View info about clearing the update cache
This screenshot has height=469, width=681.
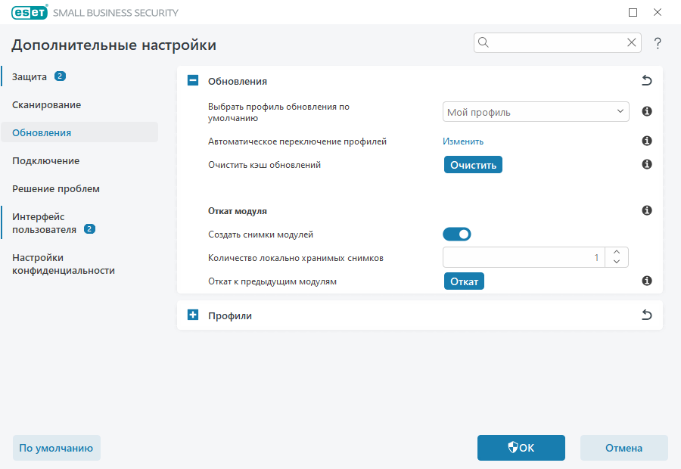point(647,163)
